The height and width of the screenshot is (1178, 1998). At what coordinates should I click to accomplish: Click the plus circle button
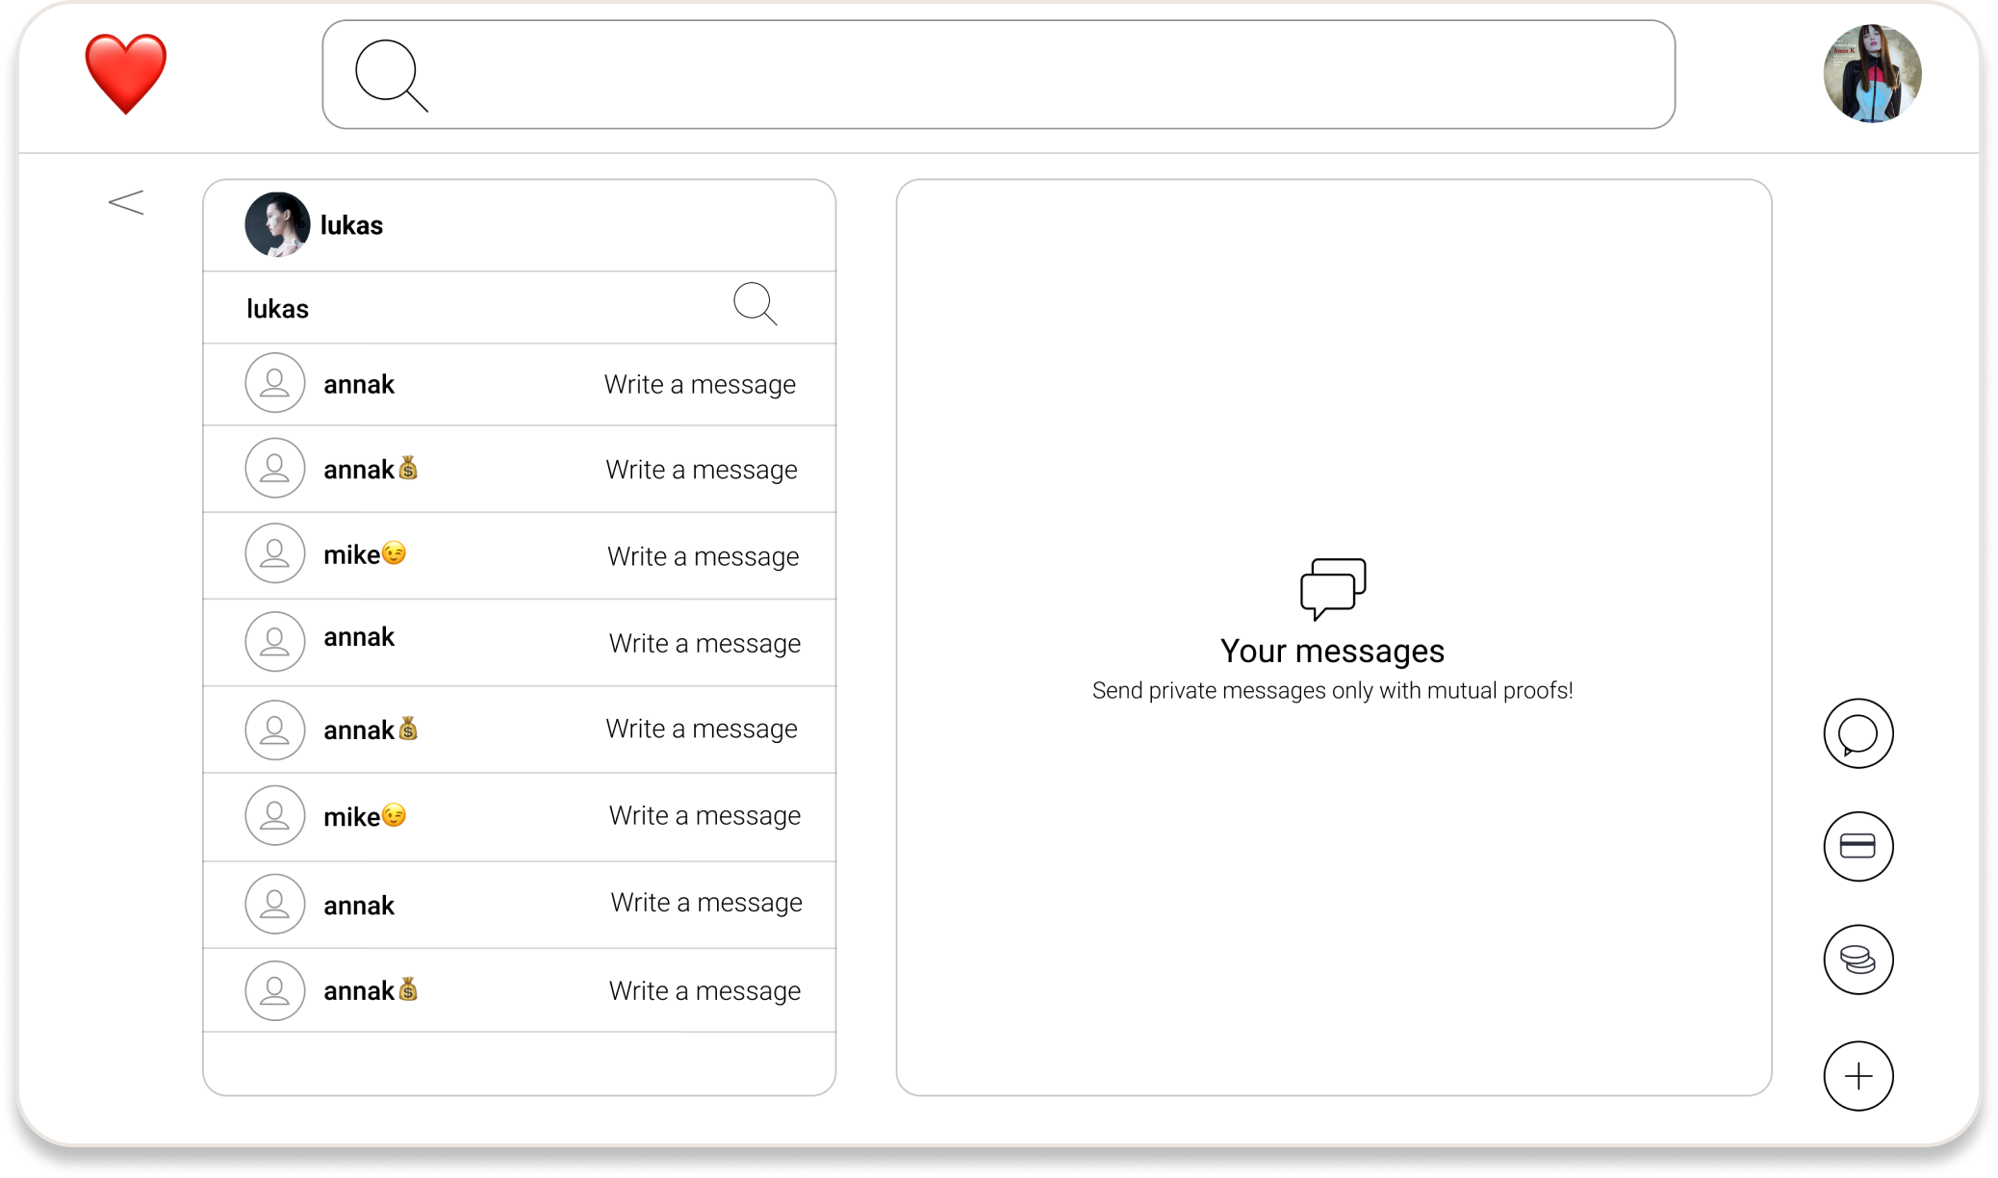(x=1857, y=1075)
